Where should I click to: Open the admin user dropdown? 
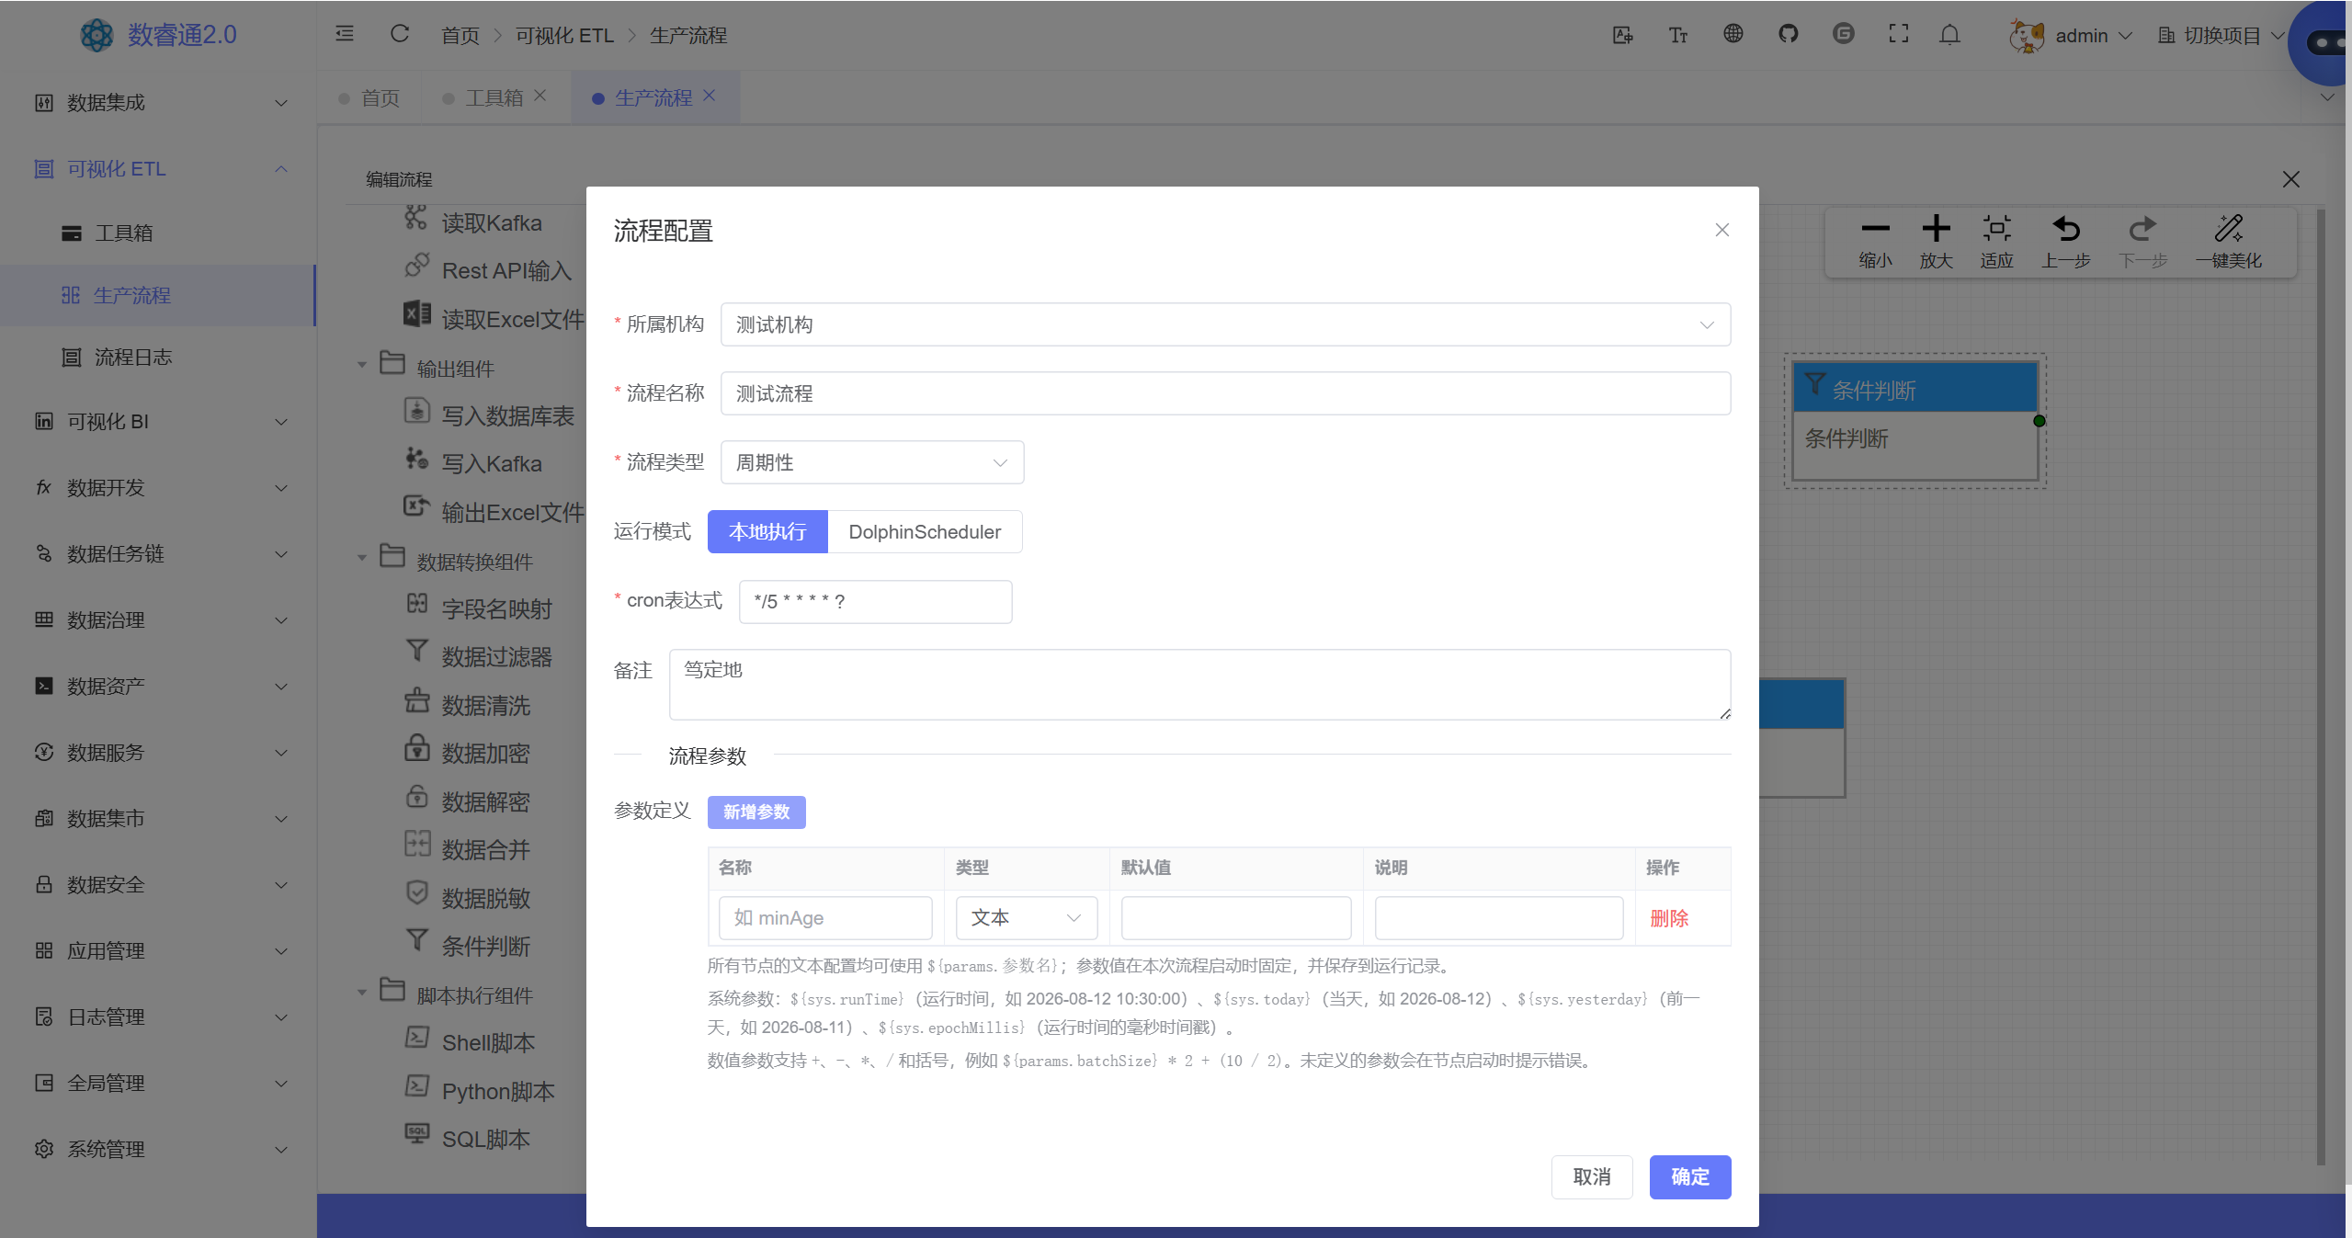coord(2070,36)
